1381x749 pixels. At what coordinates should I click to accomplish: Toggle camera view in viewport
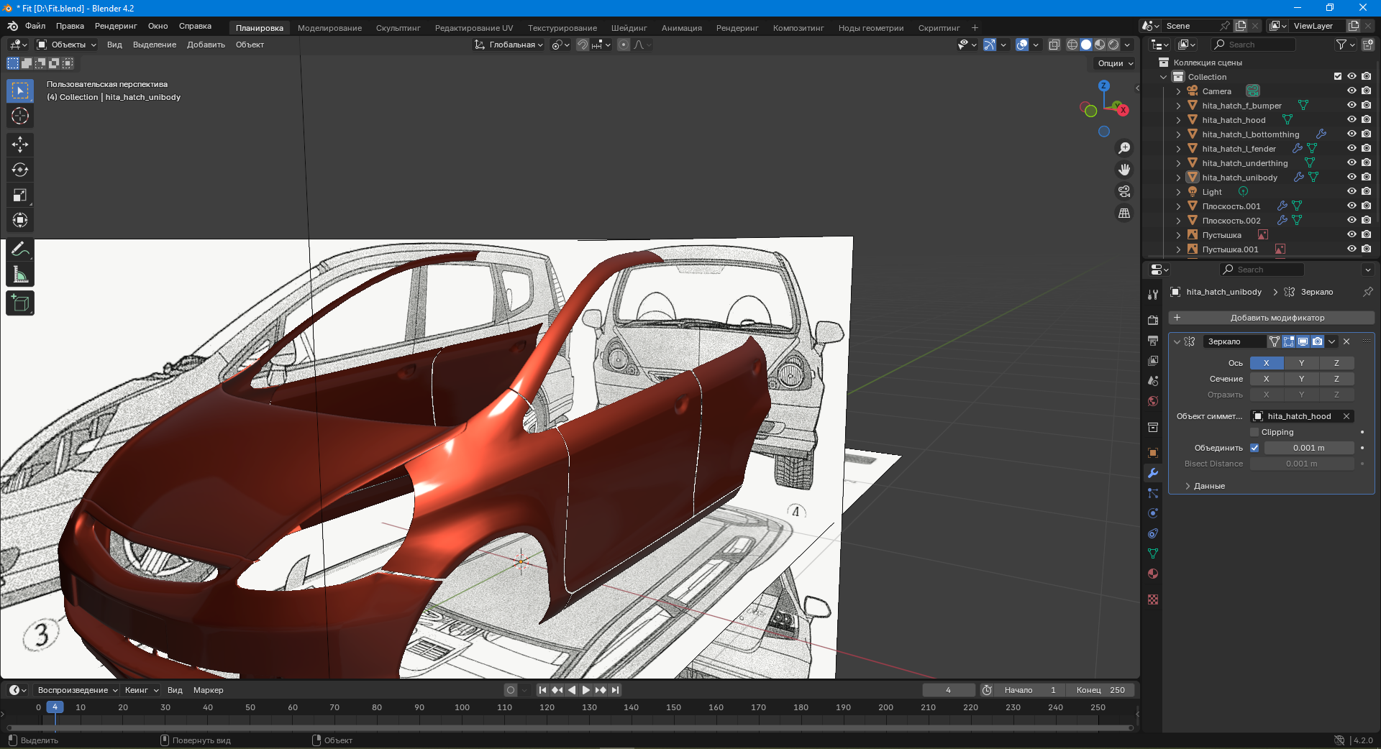1124,192
